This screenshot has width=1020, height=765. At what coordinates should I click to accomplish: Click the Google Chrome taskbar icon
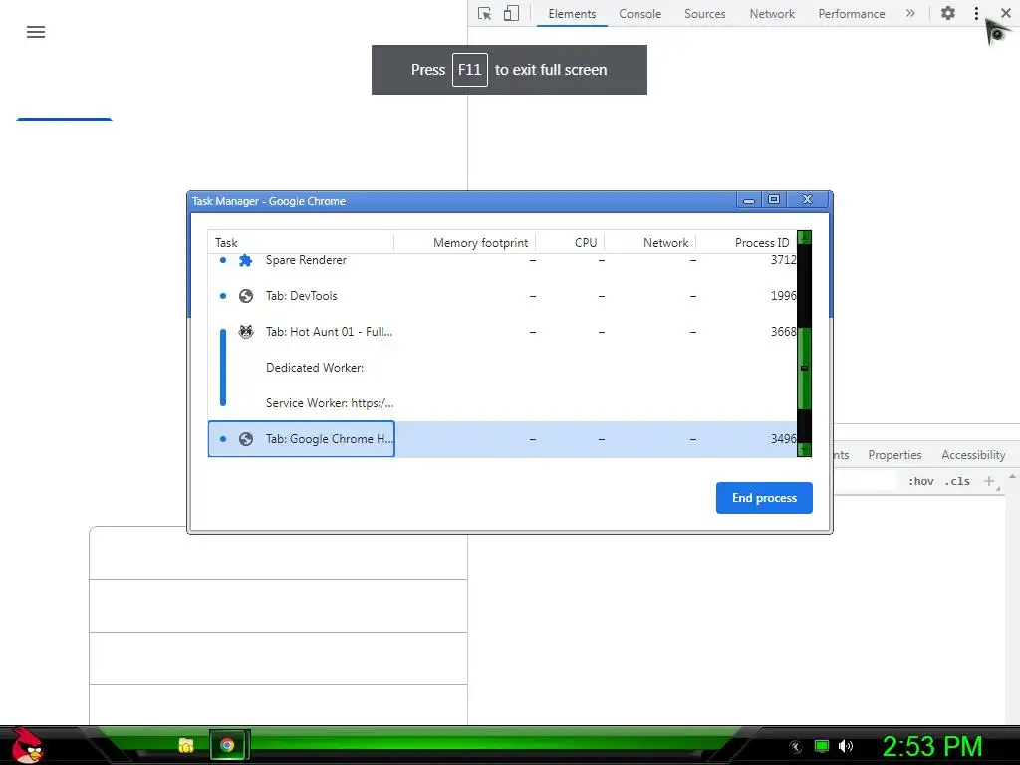227,745
